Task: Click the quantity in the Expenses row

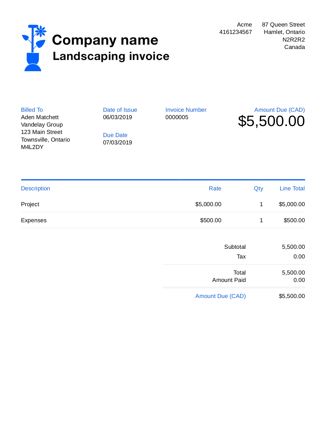Action: point(261,220)
